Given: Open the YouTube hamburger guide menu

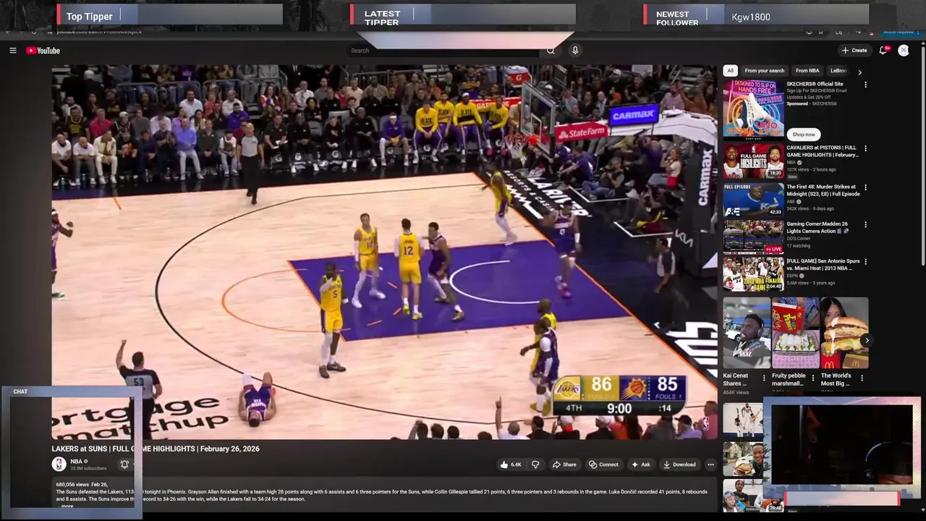Looking at the screenshot, I should pyautogui.click(x=12, y=51).
